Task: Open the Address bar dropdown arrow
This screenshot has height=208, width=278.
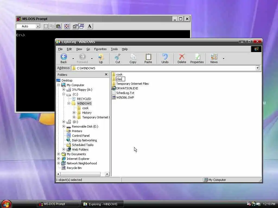Action: click(x=258, y=68)
